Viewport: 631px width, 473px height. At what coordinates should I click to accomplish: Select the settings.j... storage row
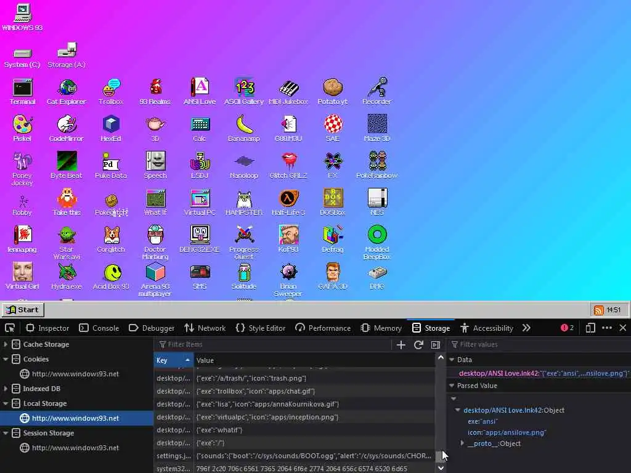tap(295, 456)
